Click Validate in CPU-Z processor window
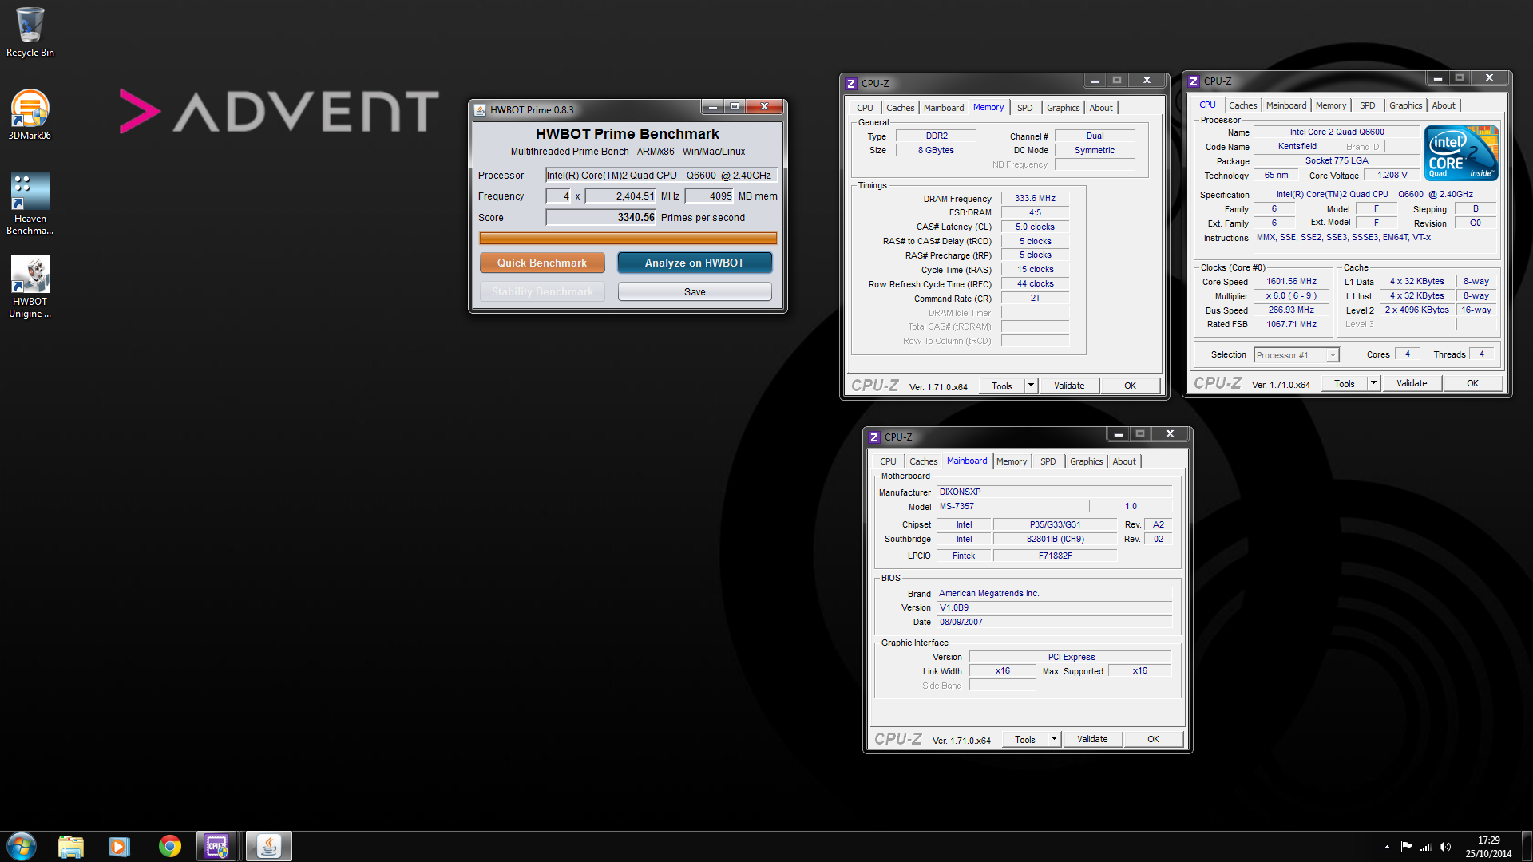 [x=1412, y=384]
